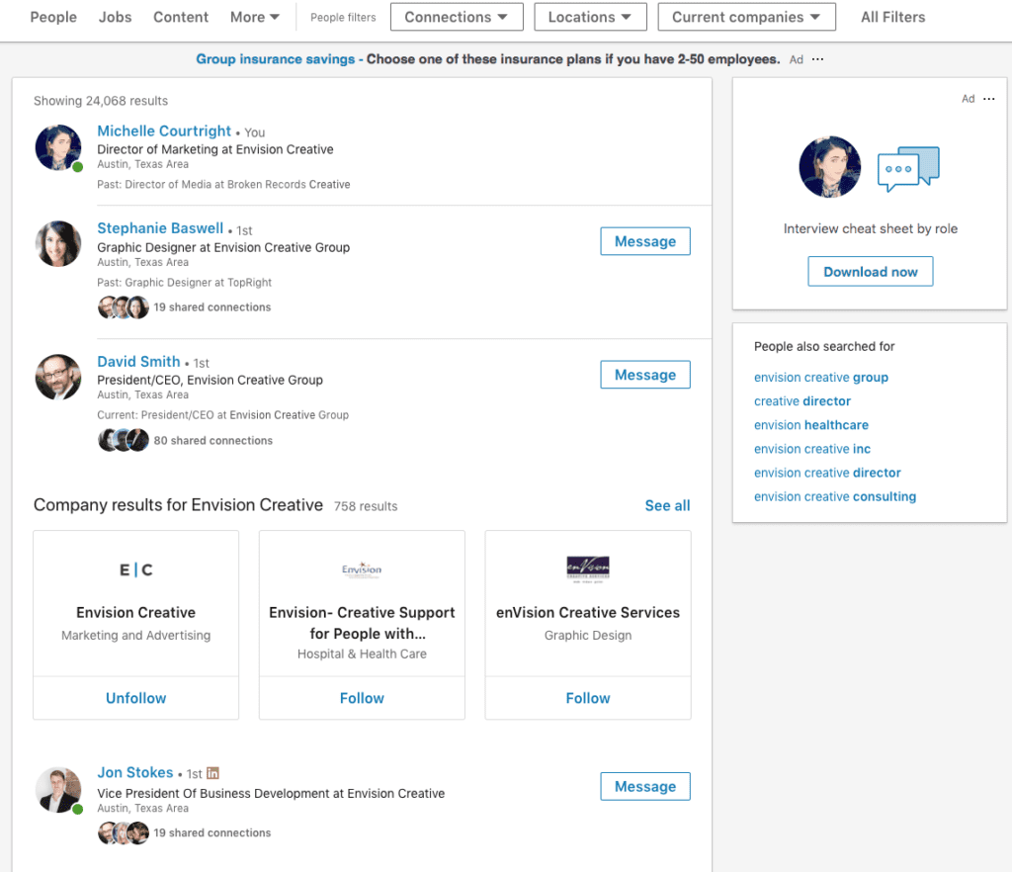Message Jon Stokes
The width and height of the screenshot is (1012, 872).
click(644, 786)
